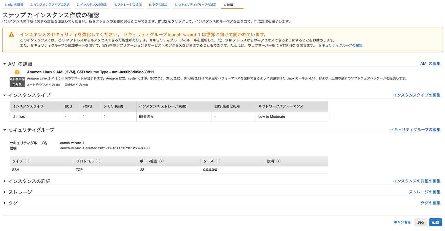
Task: Click the TCP protocol cell
Action: tap(79, 170)
